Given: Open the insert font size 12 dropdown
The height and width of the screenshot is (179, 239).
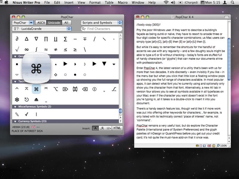Looking at the screenshot, I should click(x=109, y=128).
